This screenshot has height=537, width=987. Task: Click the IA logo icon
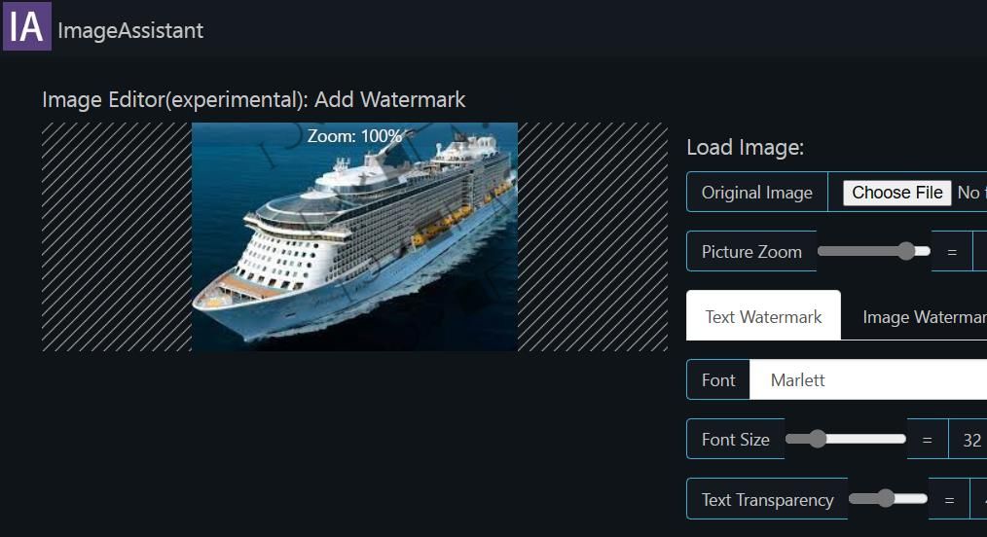(x=26, y=26)
